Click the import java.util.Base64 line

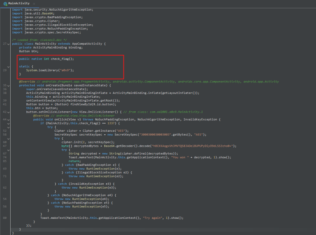coord(33,13)
